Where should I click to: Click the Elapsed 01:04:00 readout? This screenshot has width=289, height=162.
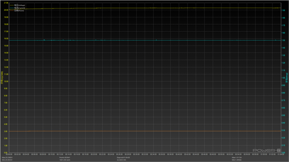[123, 157]
